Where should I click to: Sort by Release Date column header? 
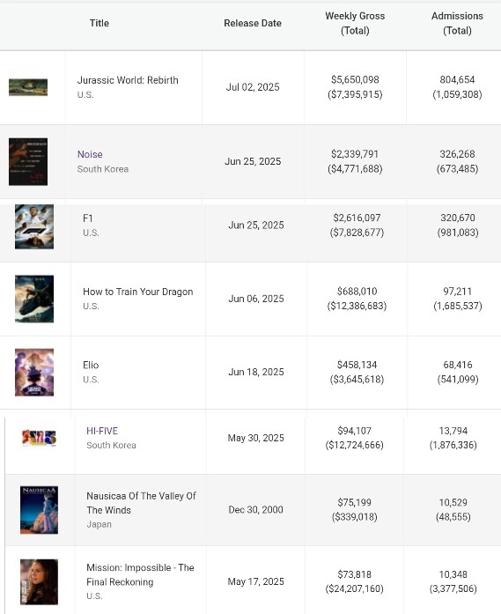click(x=253, y=23)
